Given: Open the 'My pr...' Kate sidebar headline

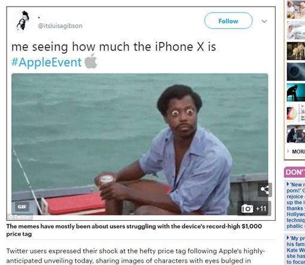Looking at the screenshot, I should coord(296,250).
